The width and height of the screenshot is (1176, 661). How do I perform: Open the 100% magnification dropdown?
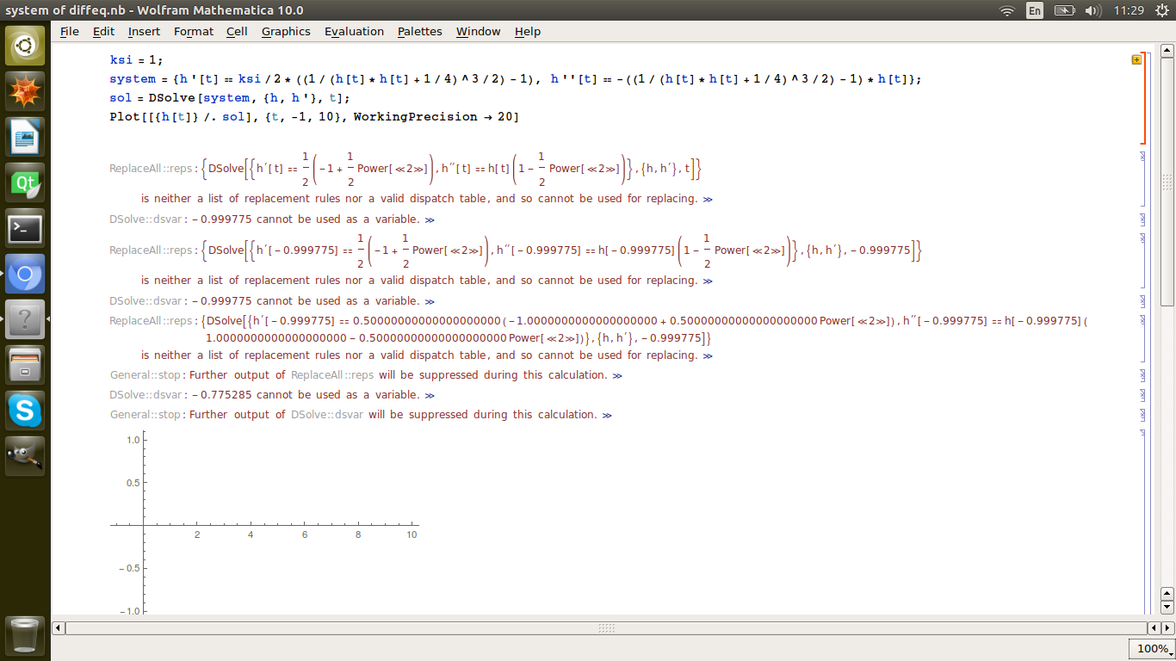(x=1152, y=648)
